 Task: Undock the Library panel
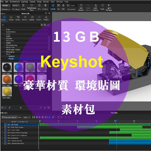tap(46, 13)
